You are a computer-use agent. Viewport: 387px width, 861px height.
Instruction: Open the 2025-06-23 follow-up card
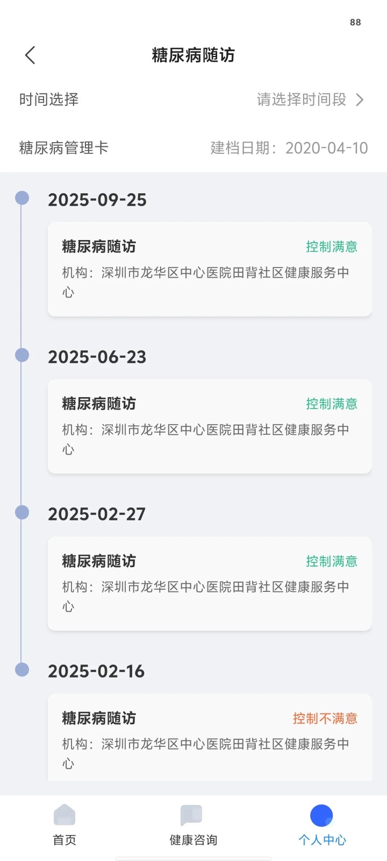pyautogui.click(x=210, y=426)
